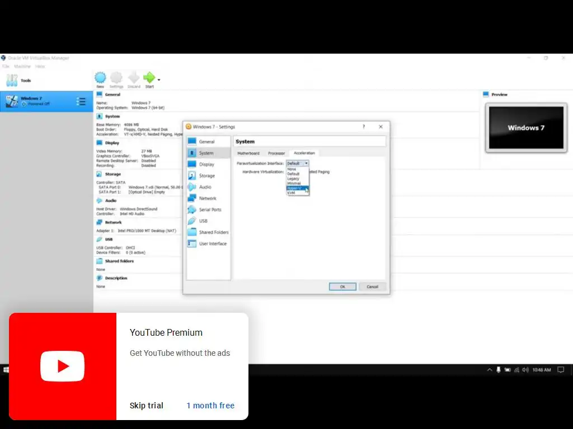Click the help question mark in the Settings dialog
The height and width of the screenshot is (429, 573).
(x=363, y=127)
